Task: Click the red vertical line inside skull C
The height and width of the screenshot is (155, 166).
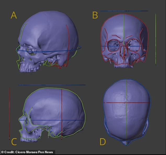Action: click(61, 104)
